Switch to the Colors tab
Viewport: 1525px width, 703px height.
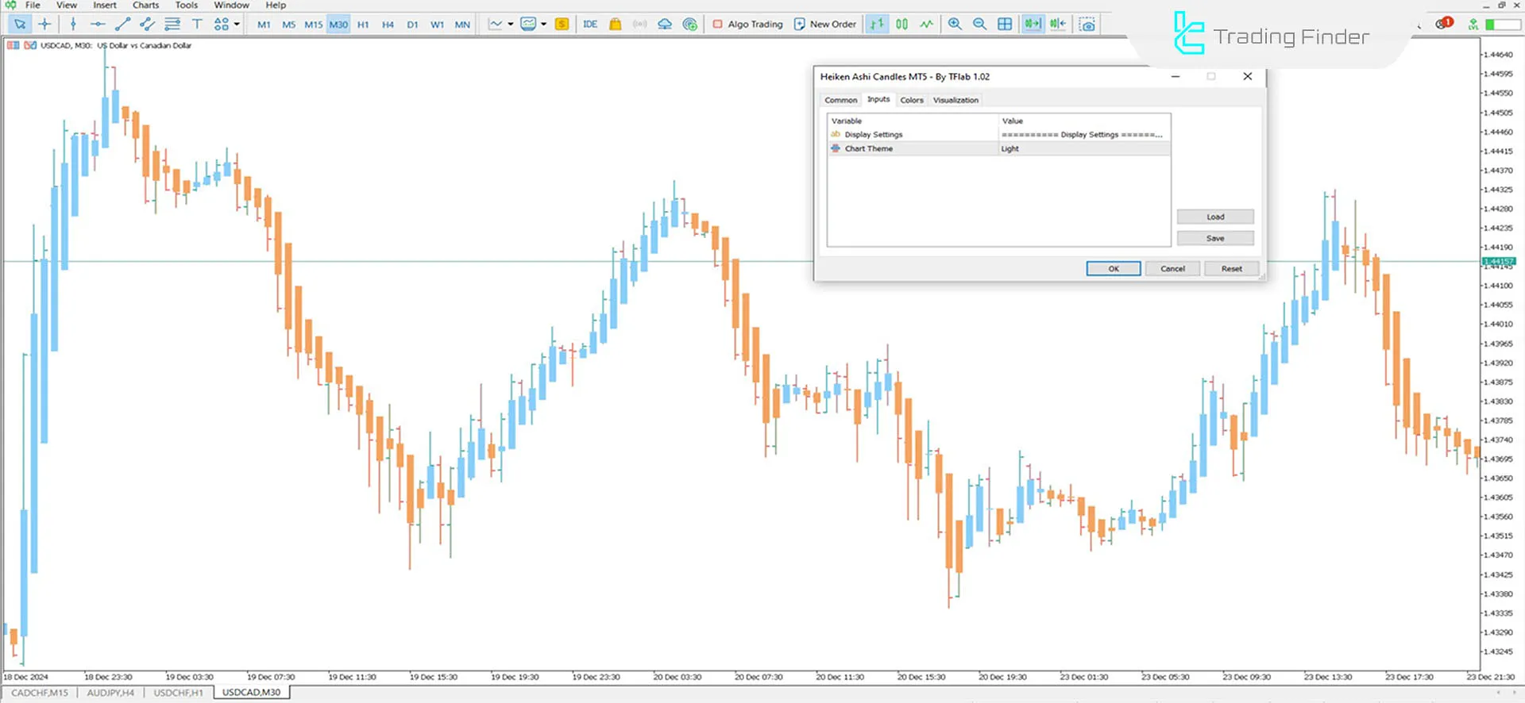point(911,100)
